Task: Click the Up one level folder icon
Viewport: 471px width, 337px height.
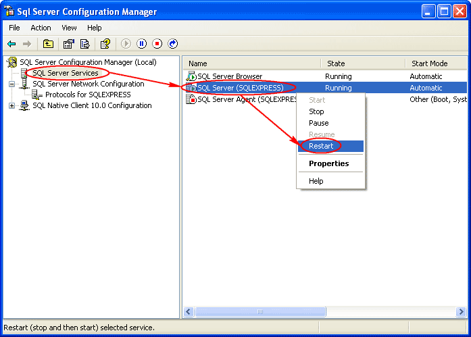Action: (x=48, y=44)
